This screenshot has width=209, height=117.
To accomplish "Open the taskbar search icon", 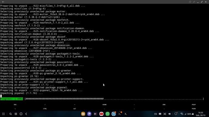I will pyautogui.click(x=10, y=114).
